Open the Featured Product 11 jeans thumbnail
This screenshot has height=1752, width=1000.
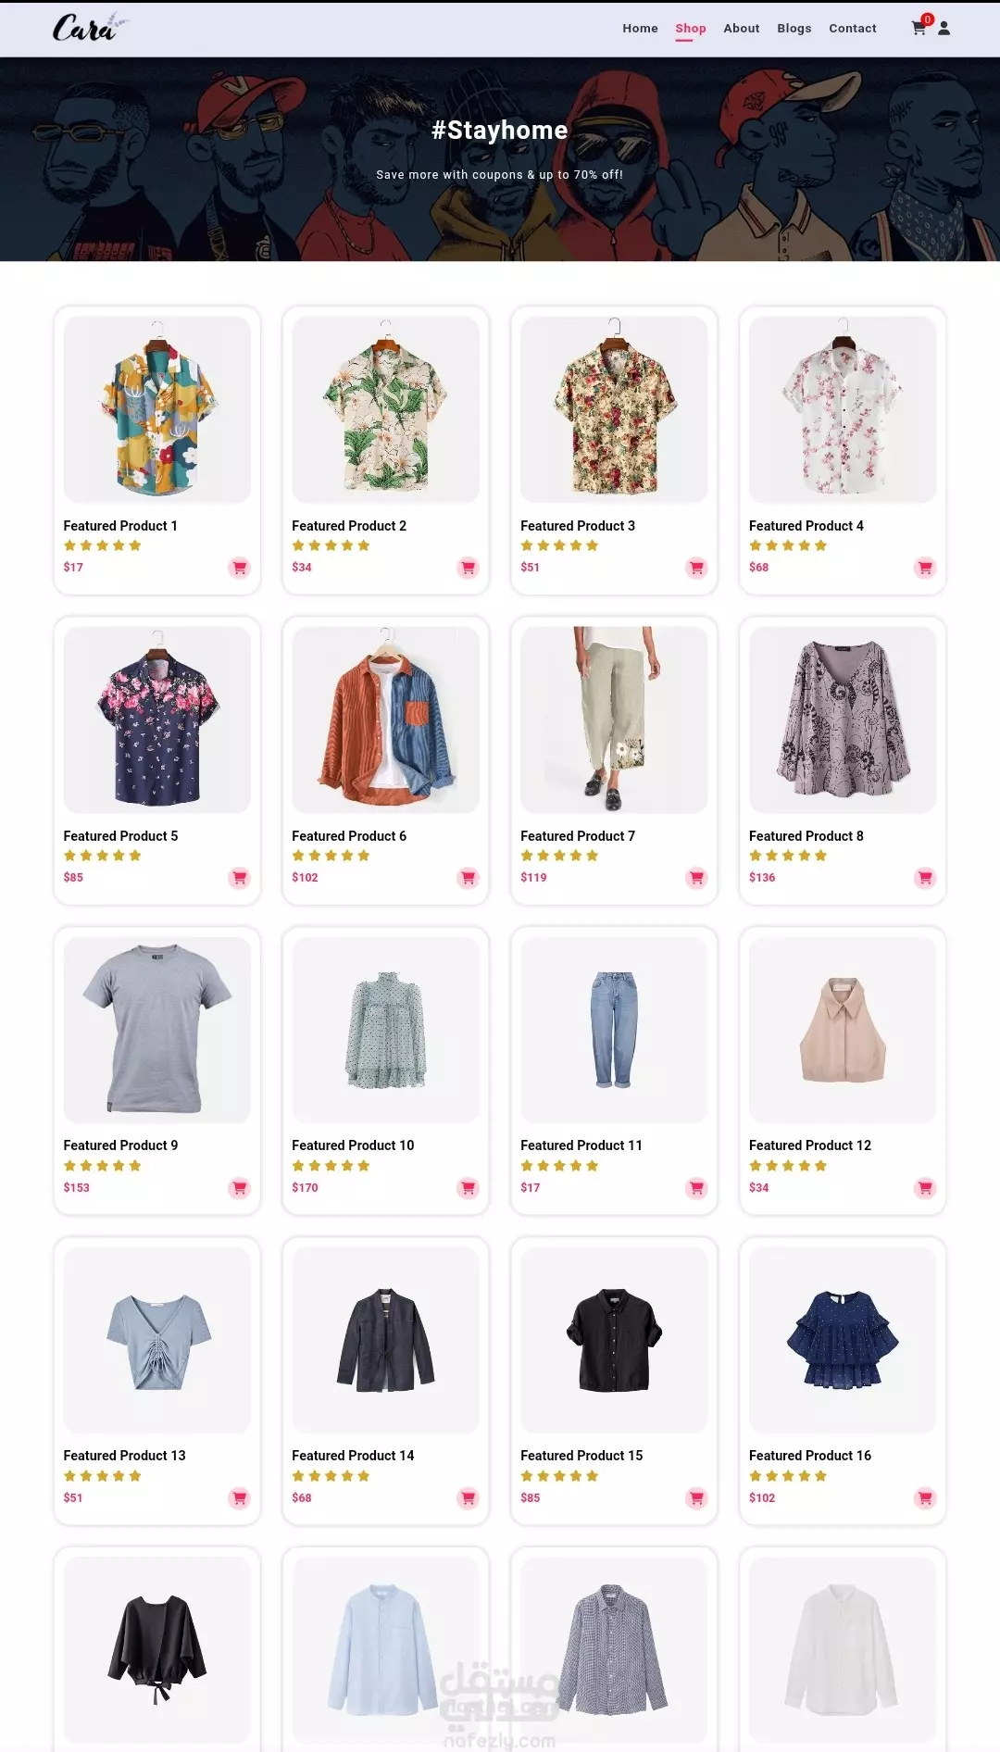(614, 1030)
